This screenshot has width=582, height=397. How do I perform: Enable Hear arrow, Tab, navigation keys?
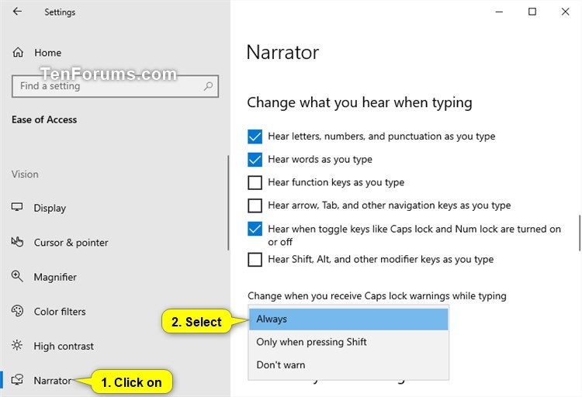[255, 205]
